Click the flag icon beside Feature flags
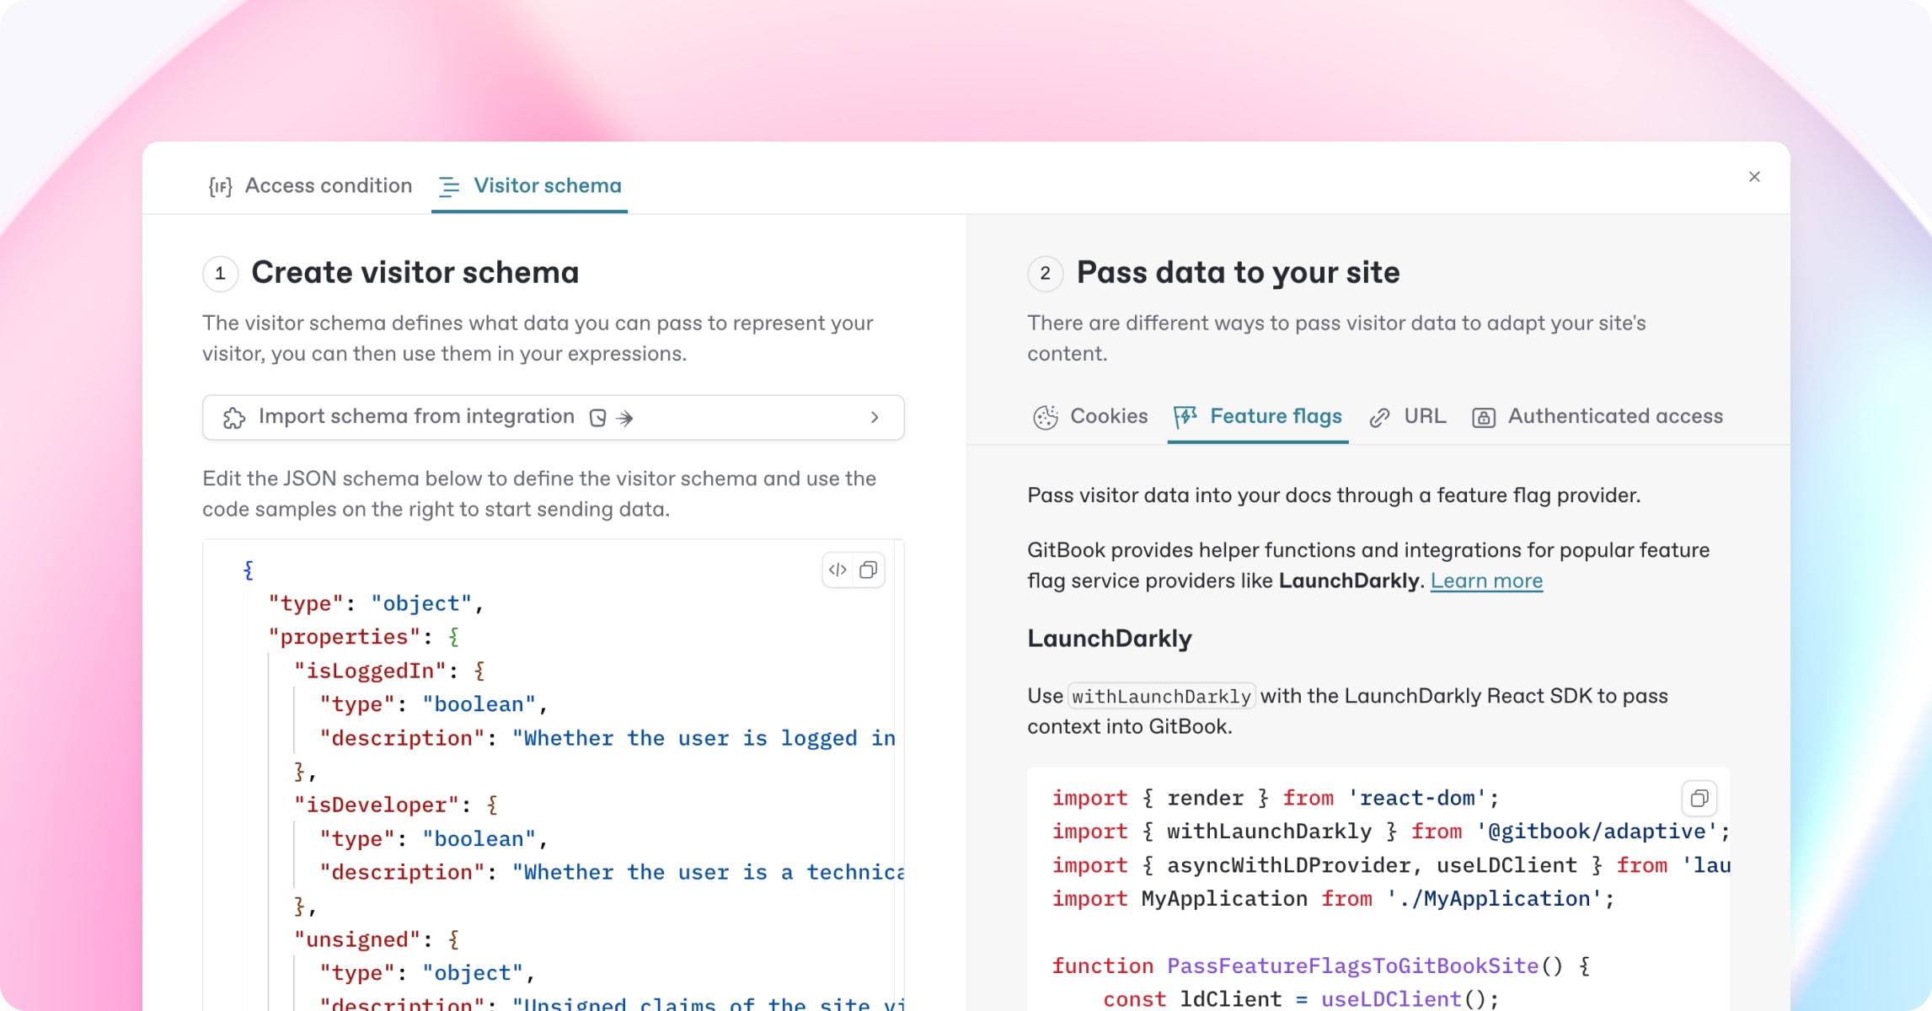1932x1011 pixels. (x=1185, y=417)
